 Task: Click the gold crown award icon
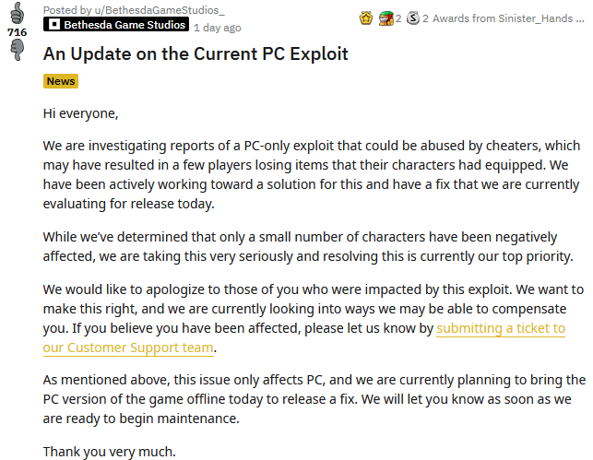(x=365, y=18)
